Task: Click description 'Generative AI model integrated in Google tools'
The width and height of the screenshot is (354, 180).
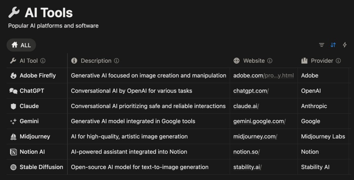Action: pyautogui.click(x=133, y=121)
